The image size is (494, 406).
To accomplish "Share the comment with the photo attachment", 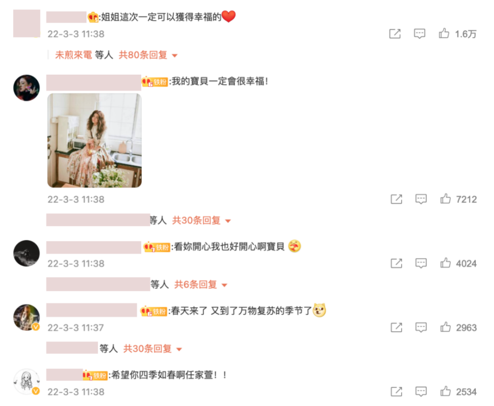I will pyautogui.click(x=396, y=199).
